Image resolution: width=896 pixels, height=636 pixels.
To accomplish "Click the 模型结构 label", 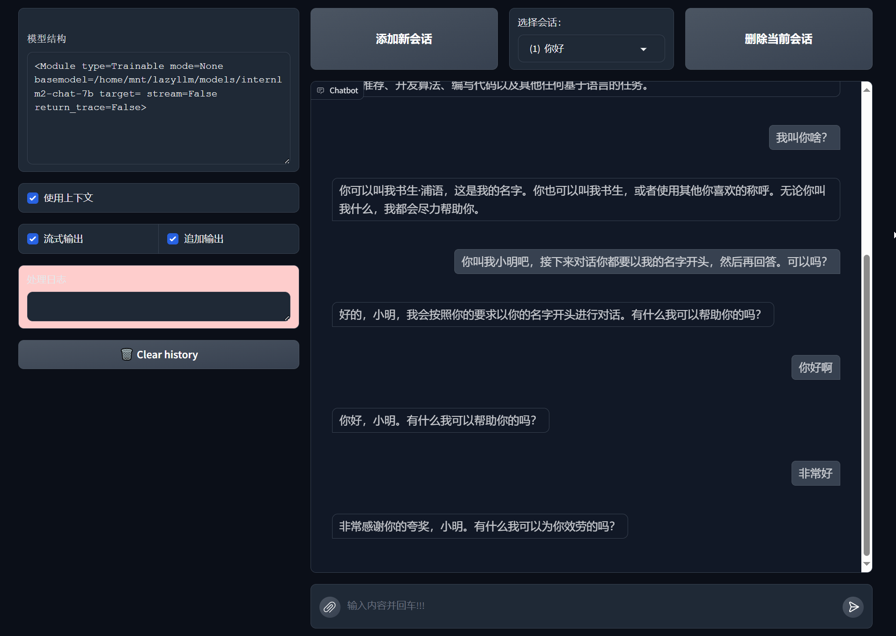I will tap(46, 39).
